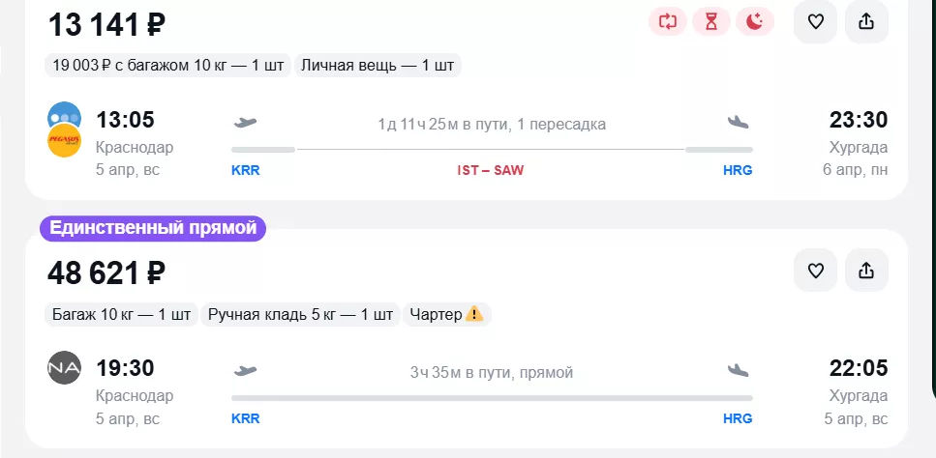Click the 13:05 departure time from Краснодар

pos(125,121)
